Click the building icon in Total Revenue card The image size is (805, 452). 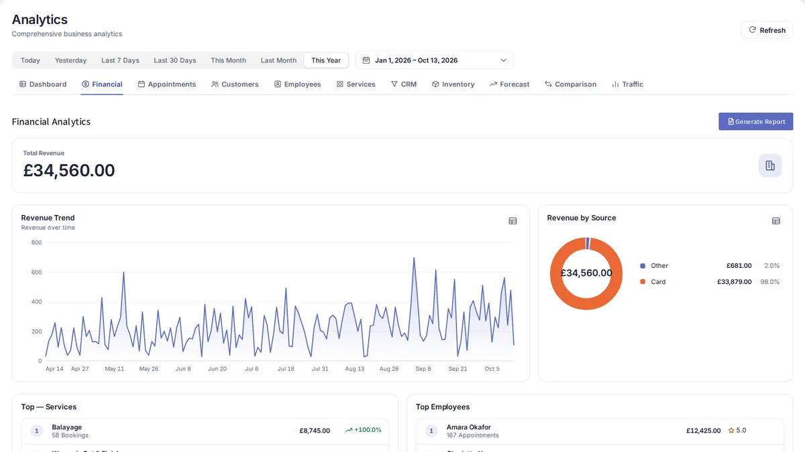770,165
